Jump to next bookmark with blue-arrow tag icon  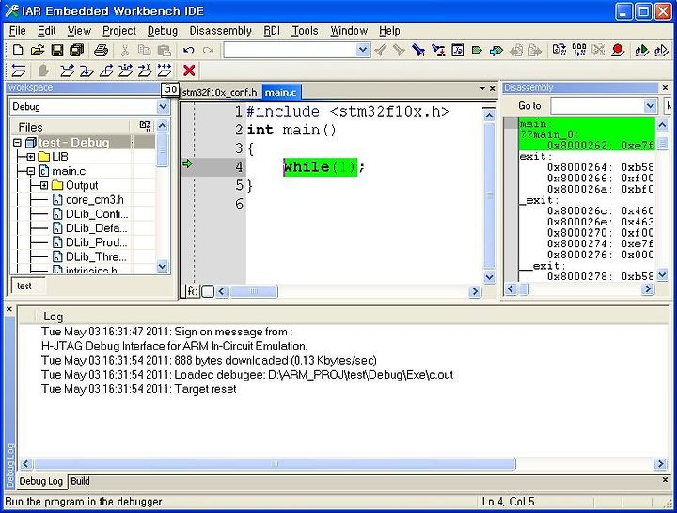pyautogui.click(x=496, y=51)
